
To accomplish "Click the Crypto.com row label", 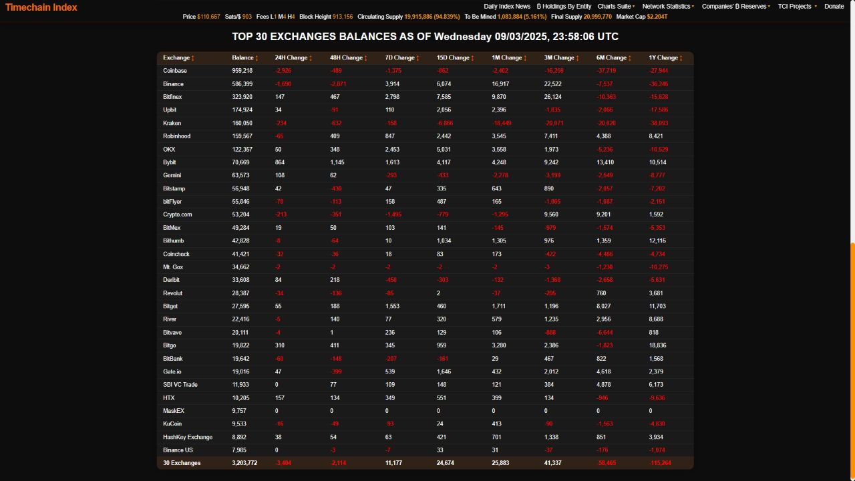I will [177, 214].
